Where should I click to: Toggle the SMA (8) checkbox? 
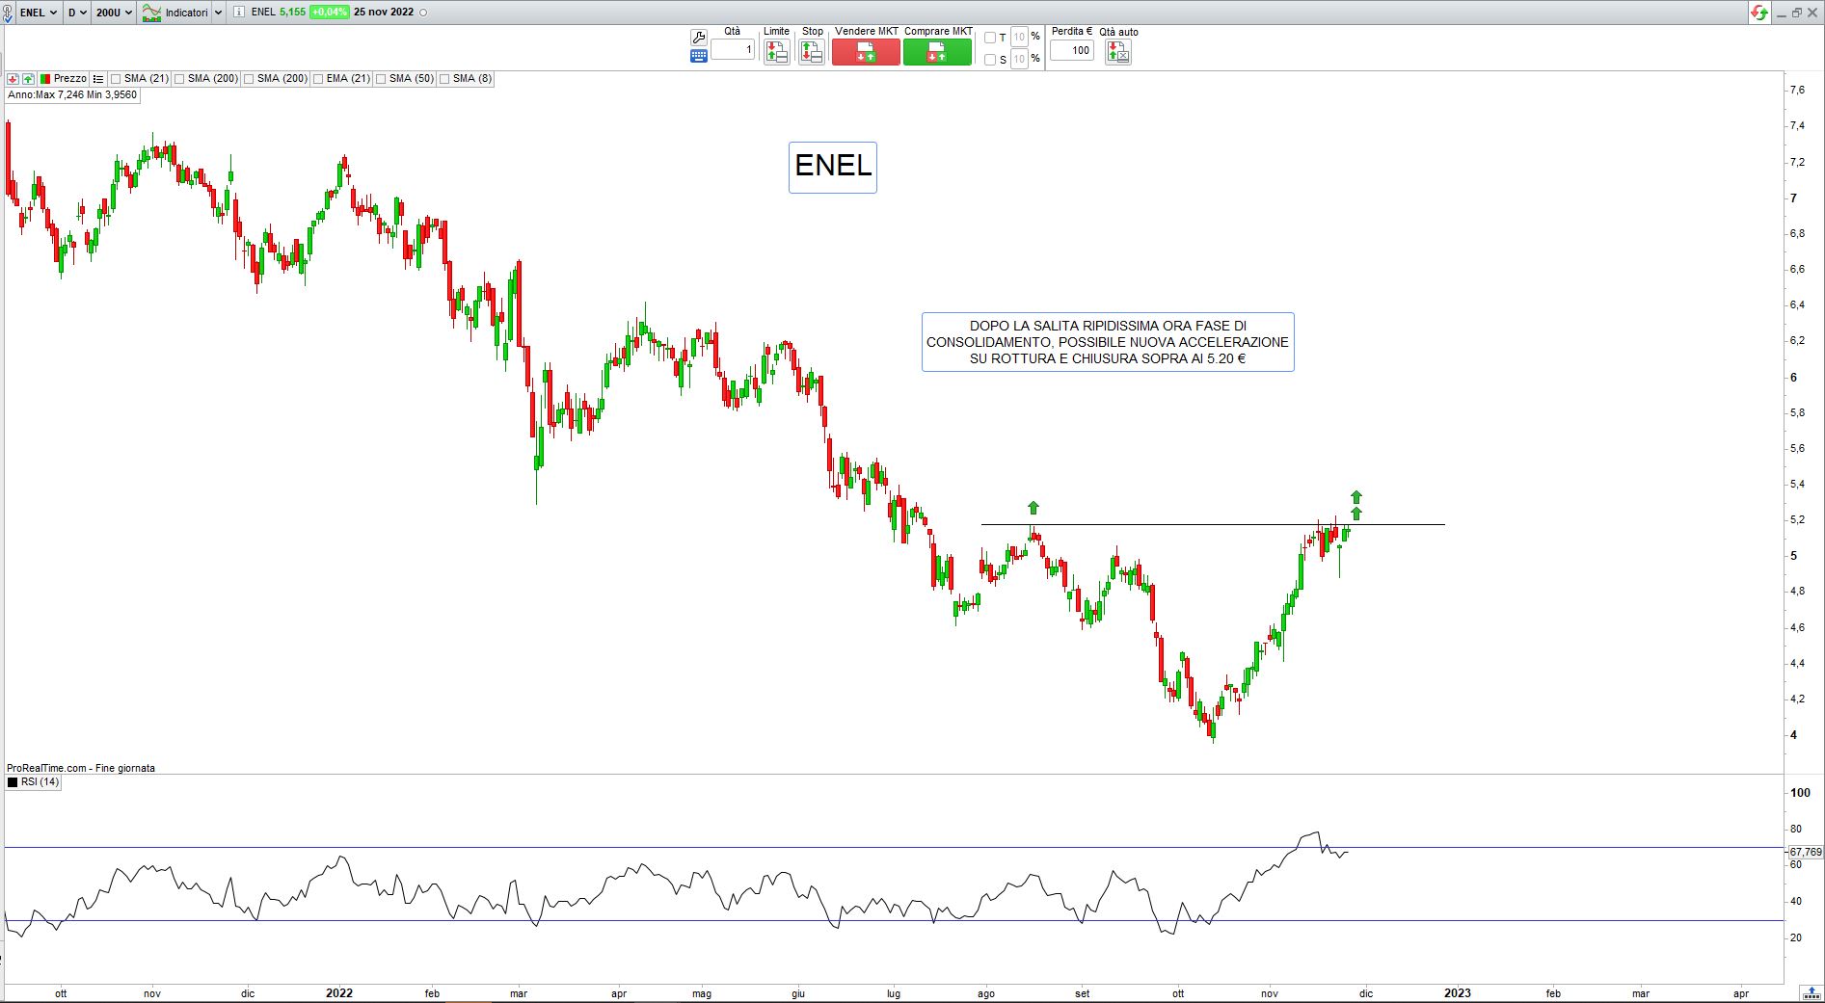click(x=444, y=79)
